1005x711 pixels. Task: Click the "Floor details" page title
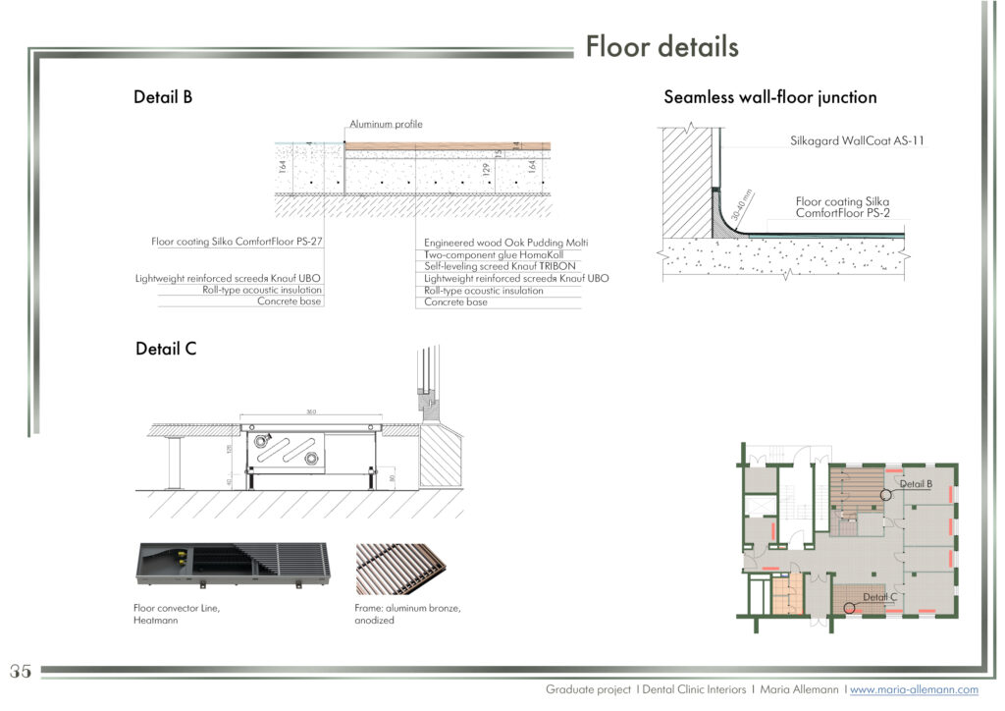pyautogui.click(x=662, y=47)
